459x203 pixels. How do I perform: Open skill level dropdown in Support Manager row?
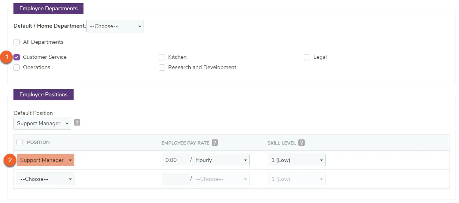pyautogui.click(x=296, y=160)
